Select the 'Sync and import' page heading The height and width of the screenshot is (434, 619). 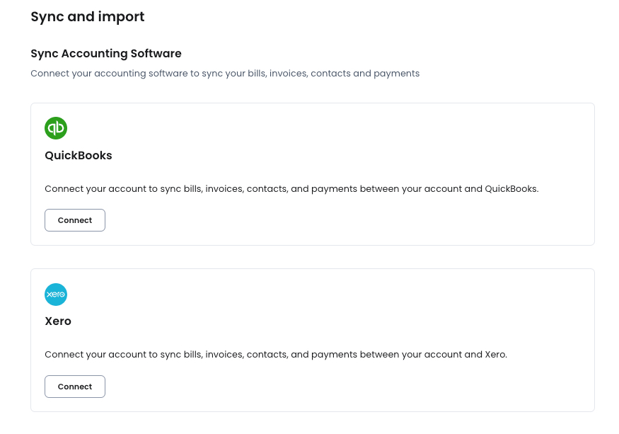pyautogui.click(x=88, y=16)
